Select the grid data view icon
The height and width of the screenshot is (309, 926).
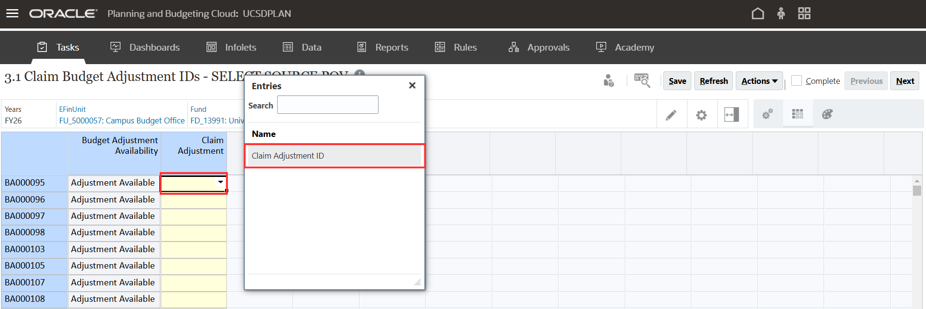click(798, 114)
